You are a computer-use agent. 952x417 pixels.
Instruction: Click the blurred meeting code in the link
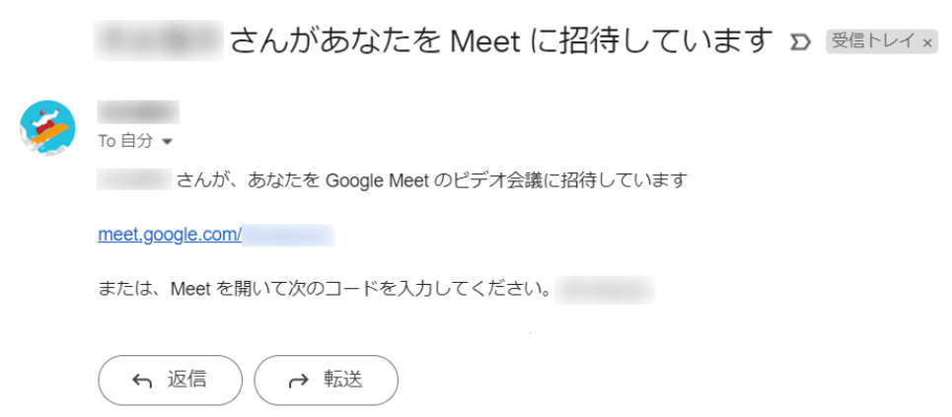(288, 235)
